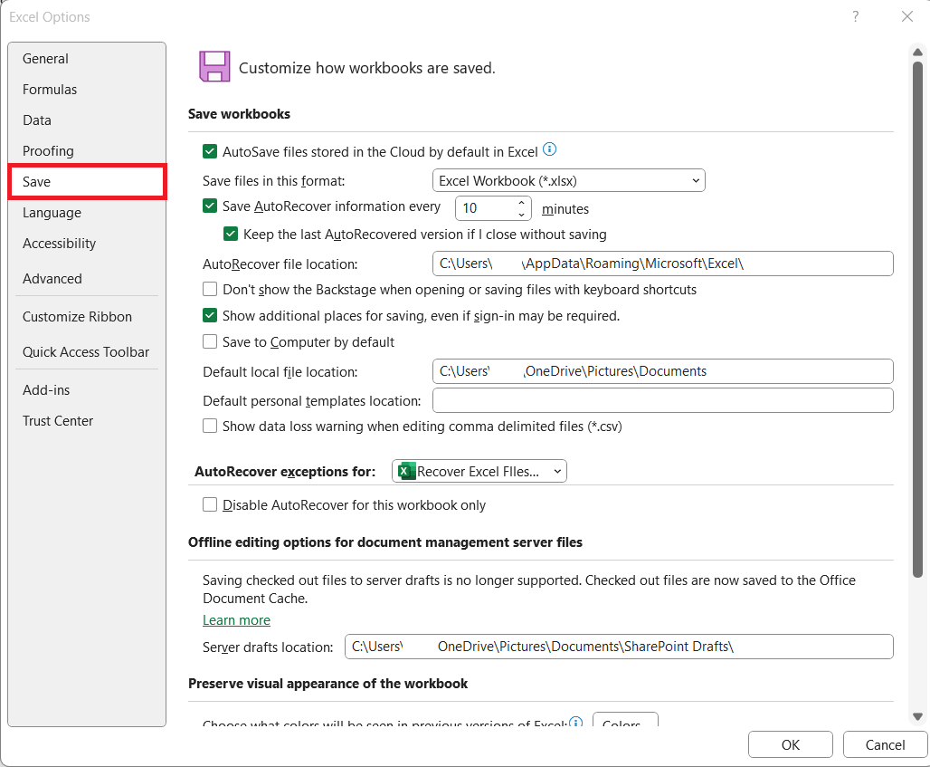The width and height of the screenshot is (930, 767).
Task: Open Accessibility options
Action: [87, 244]
